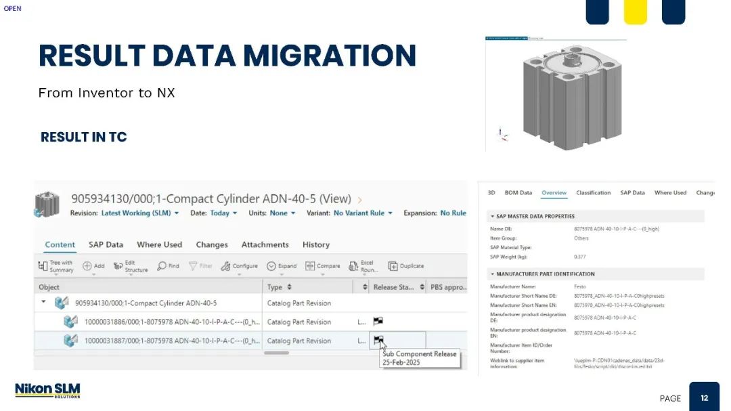
Task: Collapse SAP Master Data Properties section
Action: 492,216
